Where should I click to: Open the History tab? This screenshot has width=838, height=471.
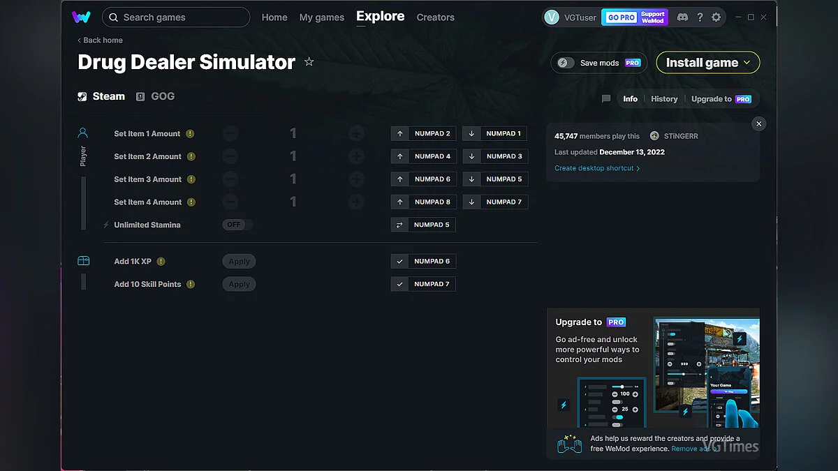664,99
